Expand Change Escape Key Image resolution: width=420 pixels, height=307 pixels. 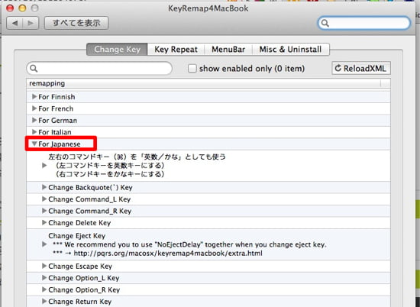point(44,266)
